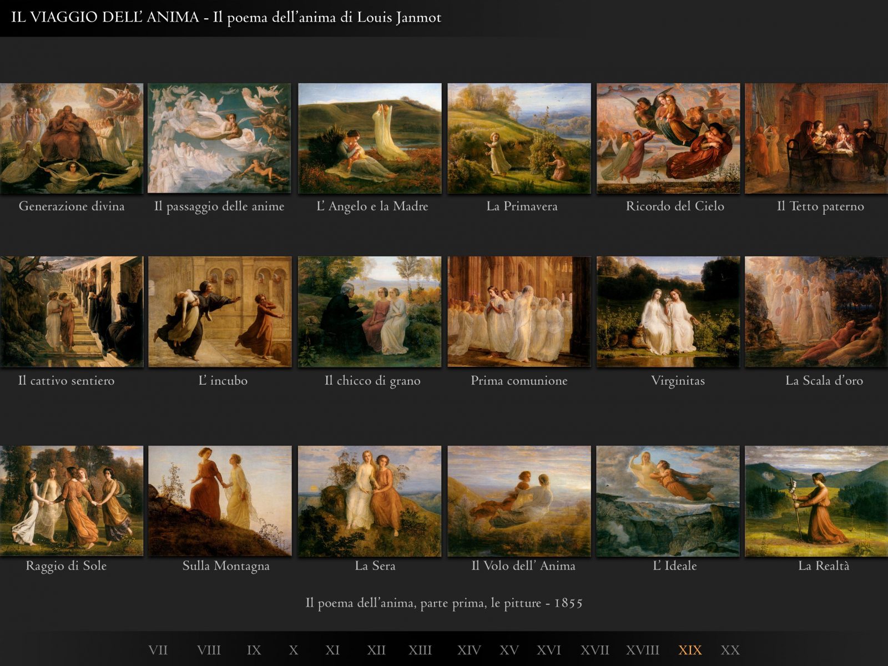Image resolution: width=888 pixels, height=666 pixels.
Task: Open the La Sera painting thumbnail
Action: pos(370,501)
